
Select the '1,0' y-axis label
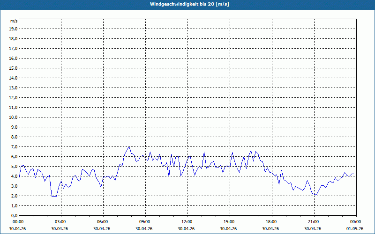point(15,205)
